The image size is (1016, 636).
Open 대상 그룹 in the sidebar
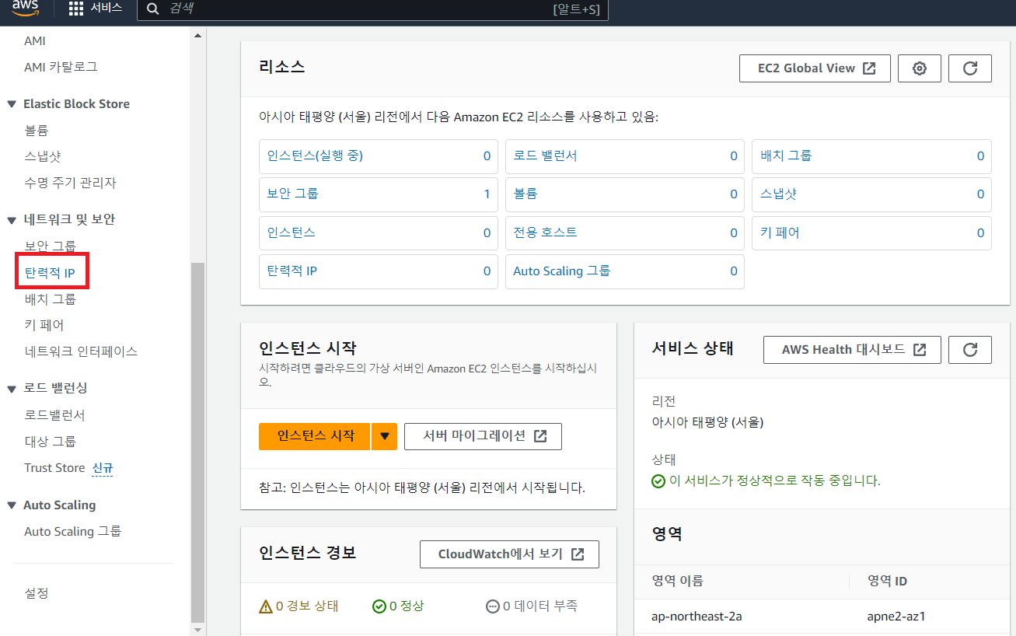(50, 442)
